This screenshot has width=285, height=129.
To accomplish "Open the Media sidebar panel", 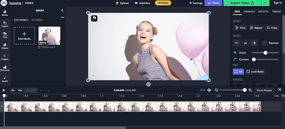I will [x=5, y=13].
